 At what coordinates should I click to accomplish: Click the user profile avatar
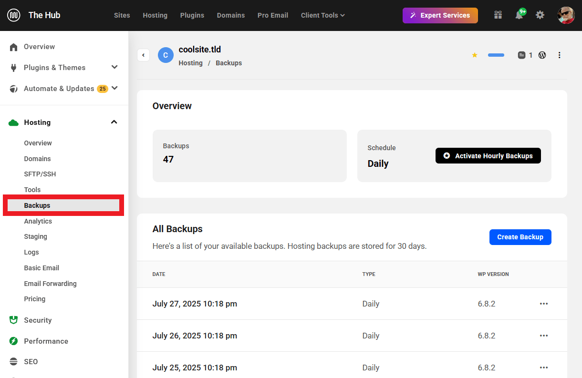tap(566, 15)
